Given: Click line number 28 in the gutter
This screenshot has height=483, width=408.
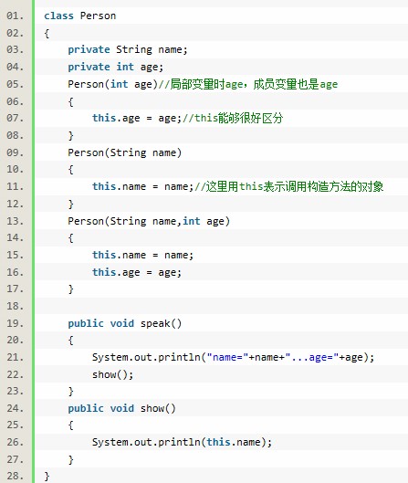Looking at the screenshot, I should pyautogui.click(x=15, y=476).
